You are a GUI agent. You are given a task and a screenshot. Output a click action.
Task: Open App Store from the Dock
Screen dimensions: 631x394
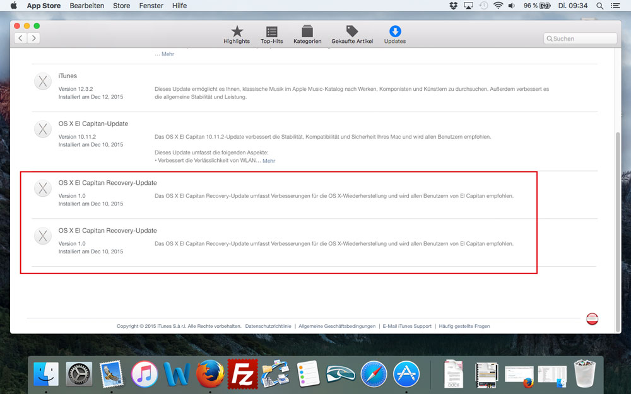pyautogui.click(x=406, y=374)
